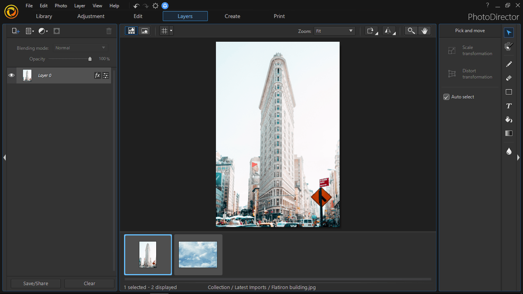Open the adjustment layer dropdown
This screenshot has width=523, height=294.
(x=43, y=31)
